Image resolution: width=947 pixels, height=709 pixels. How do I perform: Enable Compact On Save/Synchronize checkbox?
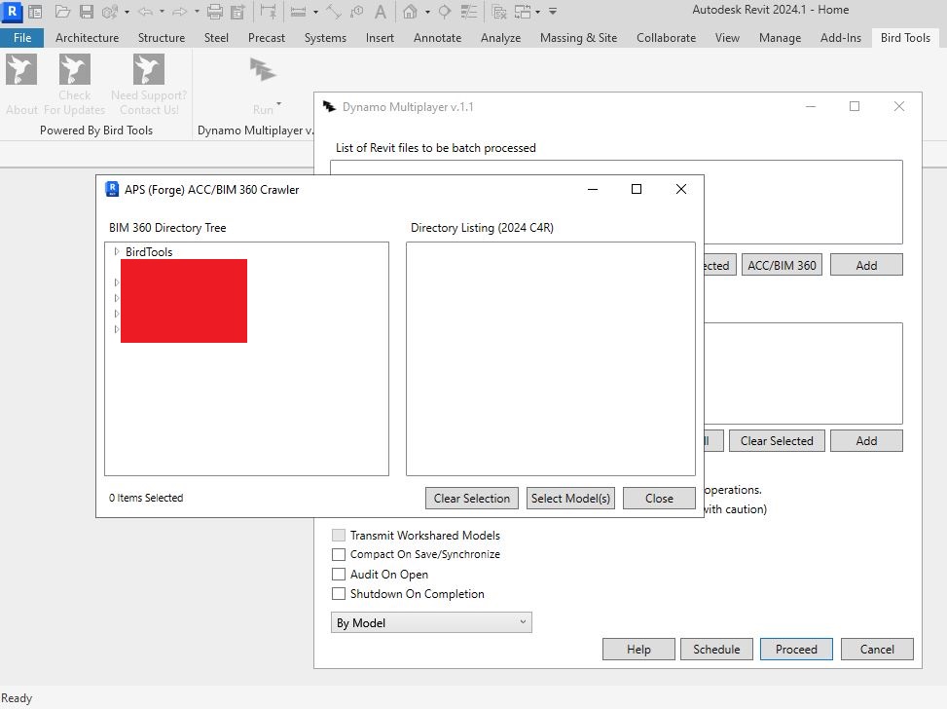(x=339, y=554)
